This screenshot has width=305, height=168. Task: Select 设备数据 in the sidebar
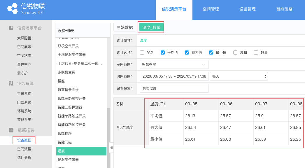click(24, 140)
